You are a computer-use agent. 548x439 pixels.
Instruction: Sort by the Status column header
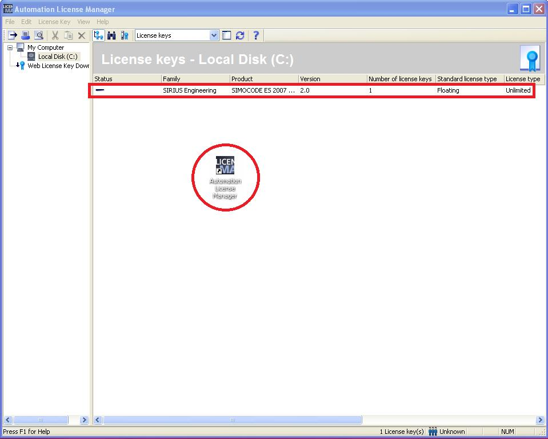tap(127, 79)
